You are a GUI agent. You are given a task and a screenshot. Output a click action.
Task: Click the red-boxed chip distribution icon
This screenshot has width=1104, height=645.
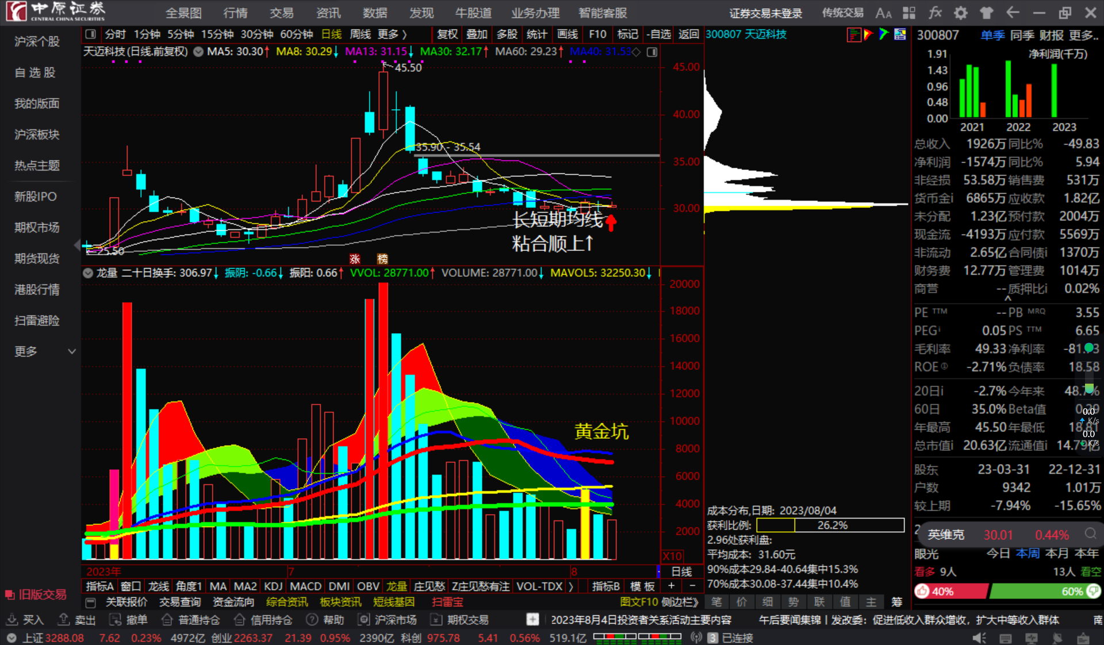coord(854,35)
